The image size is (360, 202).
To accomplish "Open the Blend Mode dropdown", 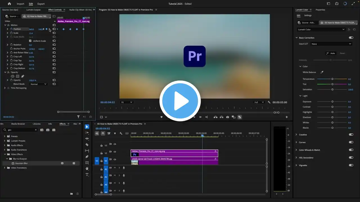I will coord(38,84).
